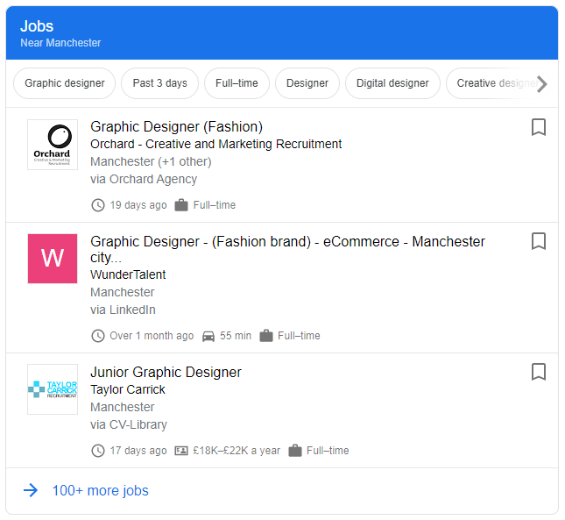Click the clock icon beside 17 days ago

pos(98,451)
